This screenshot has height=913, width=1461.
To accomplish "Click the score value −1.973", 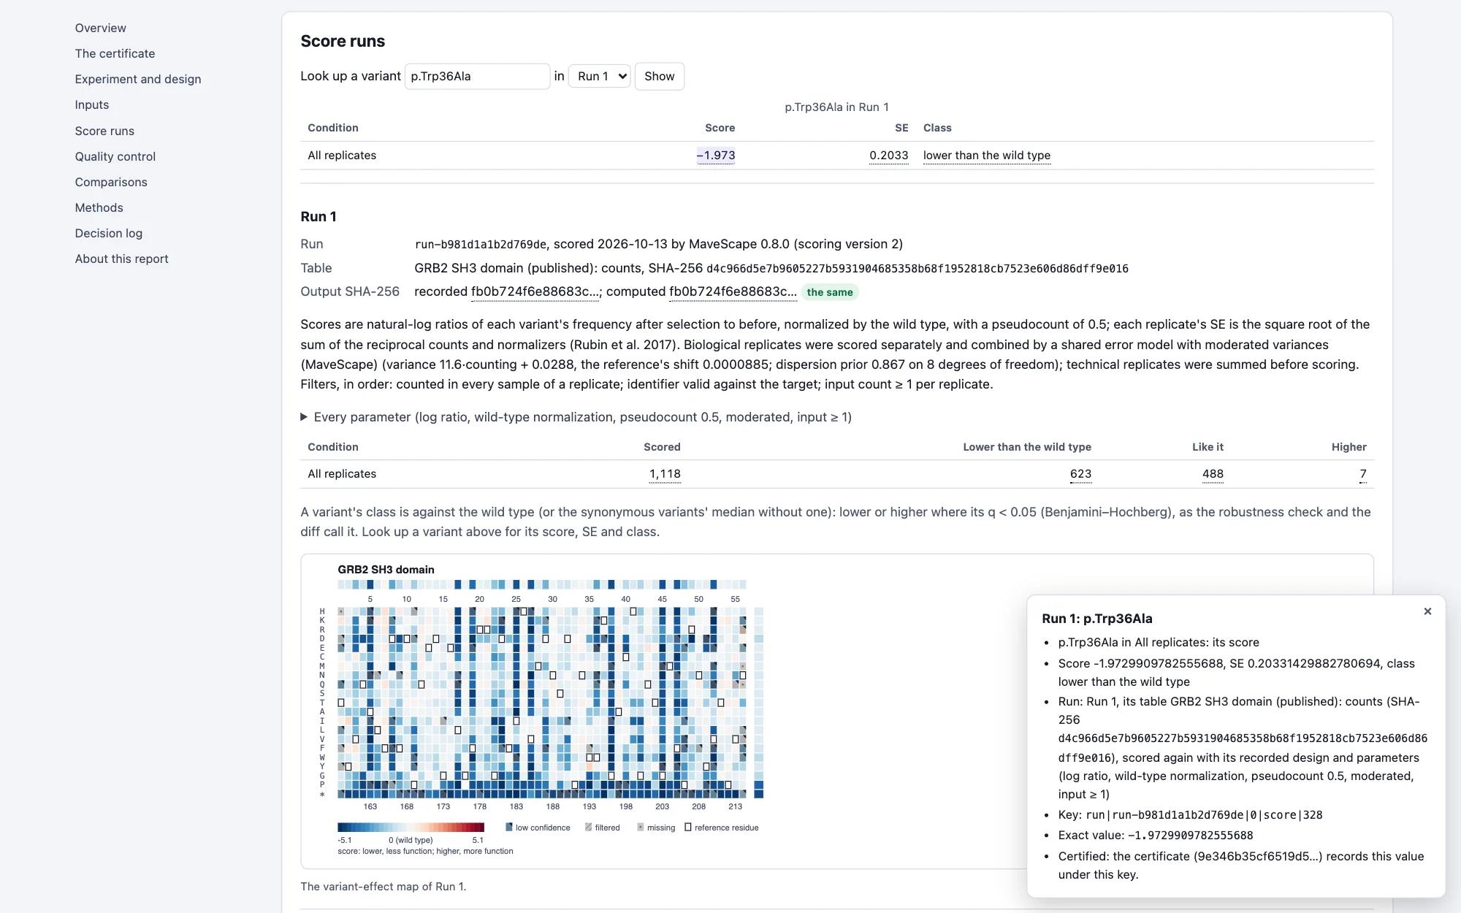I will [716, 155].
